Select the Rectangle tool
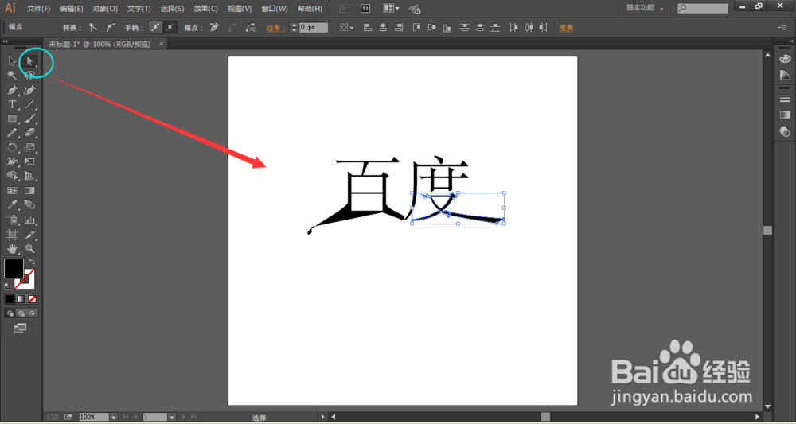This screenshot has height=424, width=796. point(12,119)
